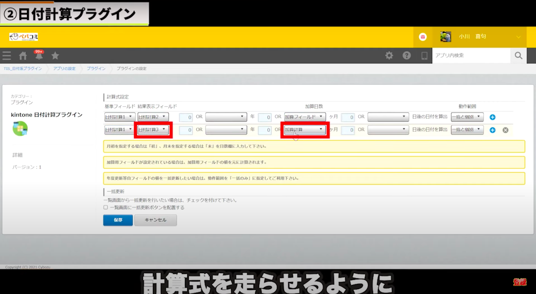Remove second row with the X icon
Viewport: 536px width, 294px height.
point(505,130)
